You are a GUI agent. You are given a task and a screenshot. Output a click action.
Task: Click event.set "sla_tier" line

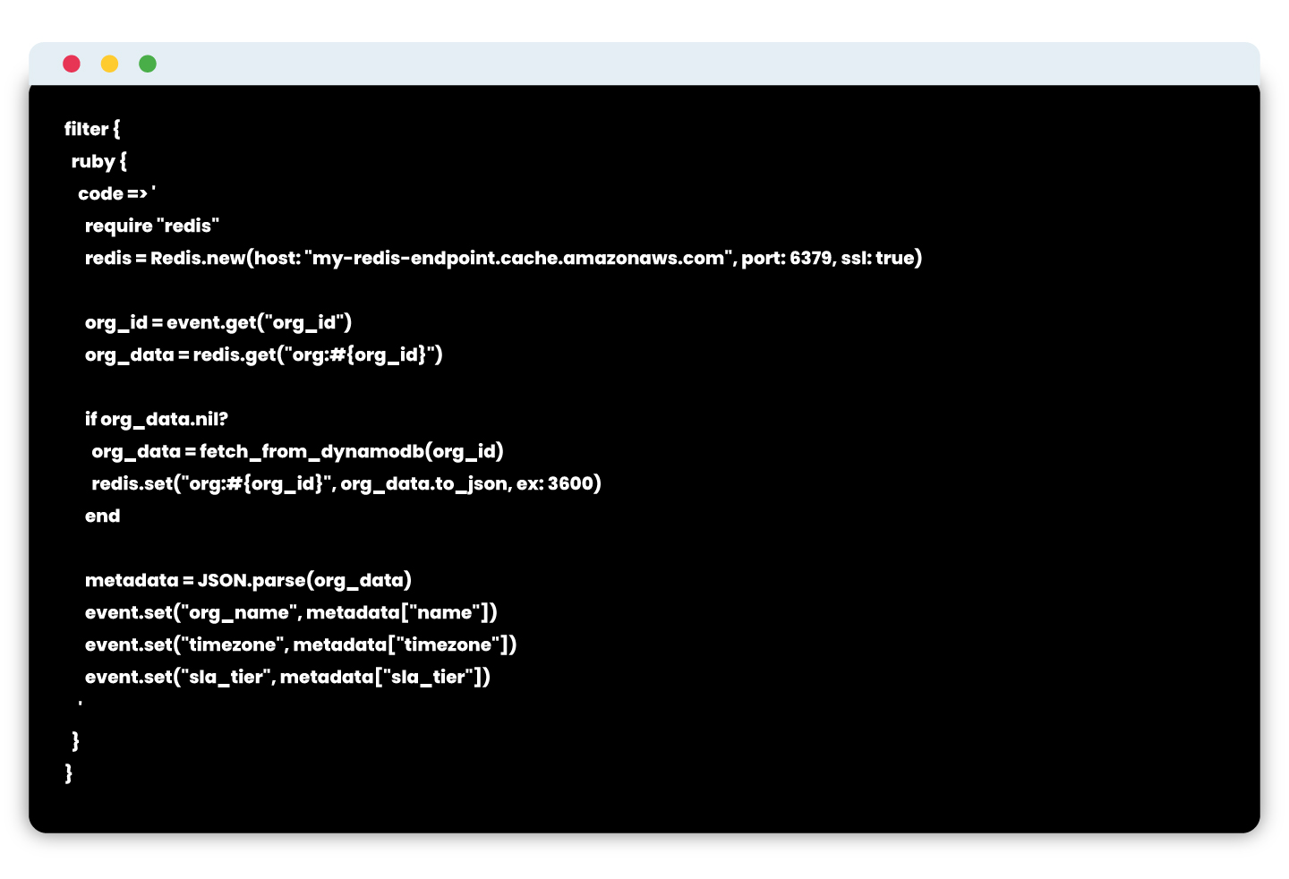(287, 677)
